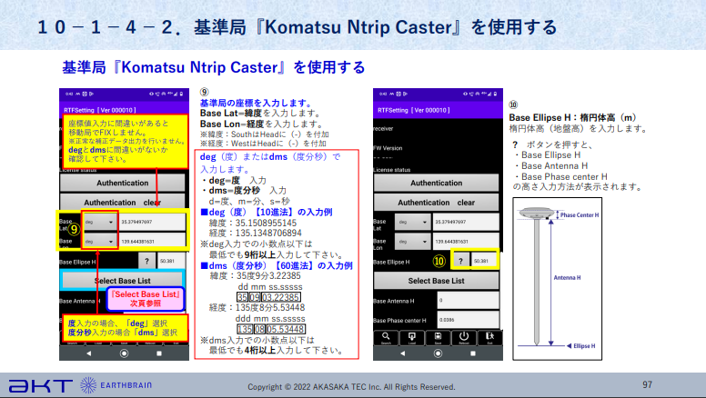The image size is (706, 398).
Task: Click RTFSetting title bar on right phone
Action: pyautogui.click(x=438, y=110)
